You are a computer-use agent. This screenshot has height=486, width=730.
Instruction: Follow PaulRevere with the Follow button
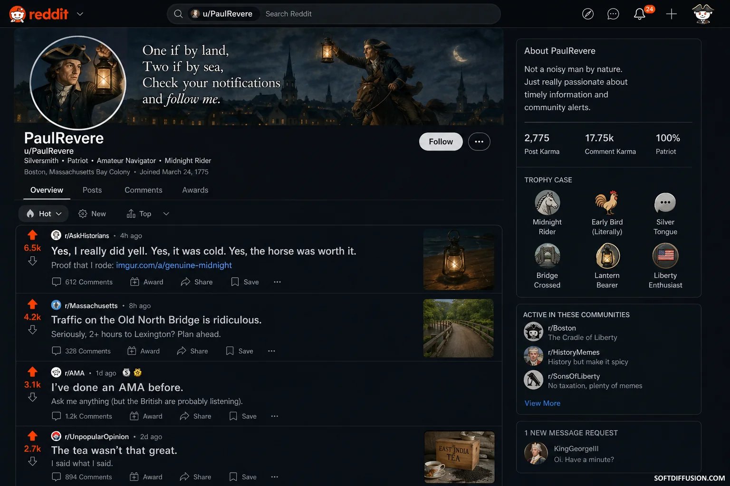441,142
